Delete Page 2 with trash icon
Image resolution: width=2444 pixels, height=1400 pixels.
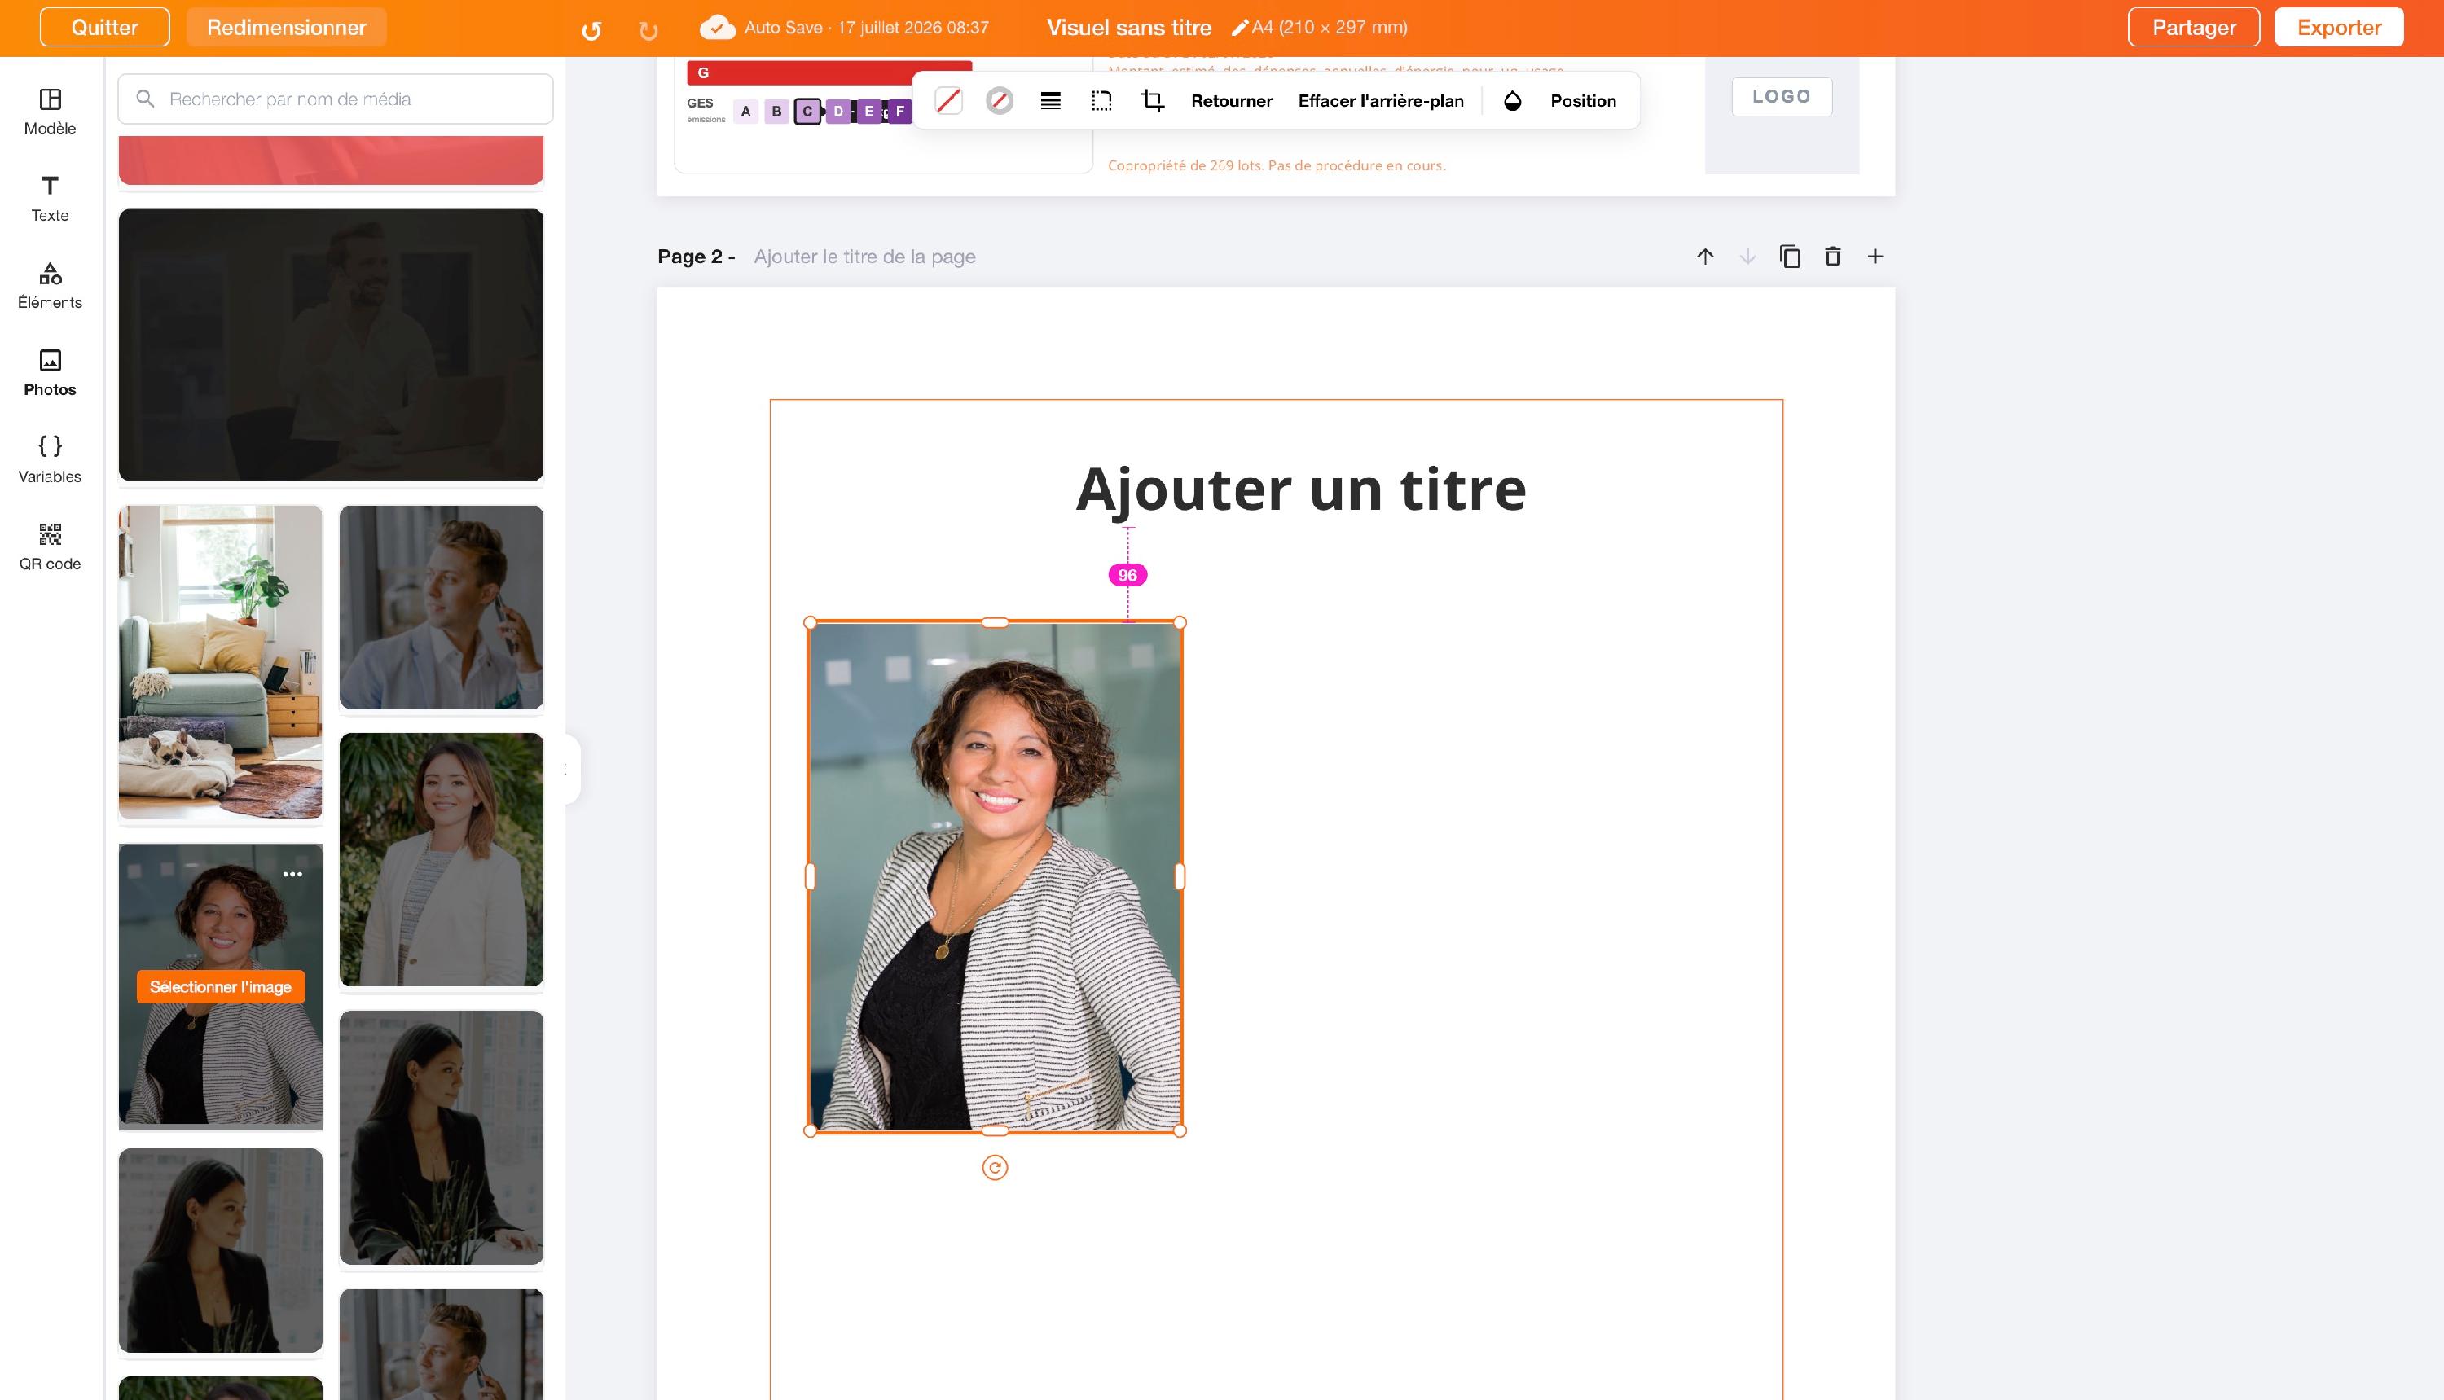coord(1832,257)
